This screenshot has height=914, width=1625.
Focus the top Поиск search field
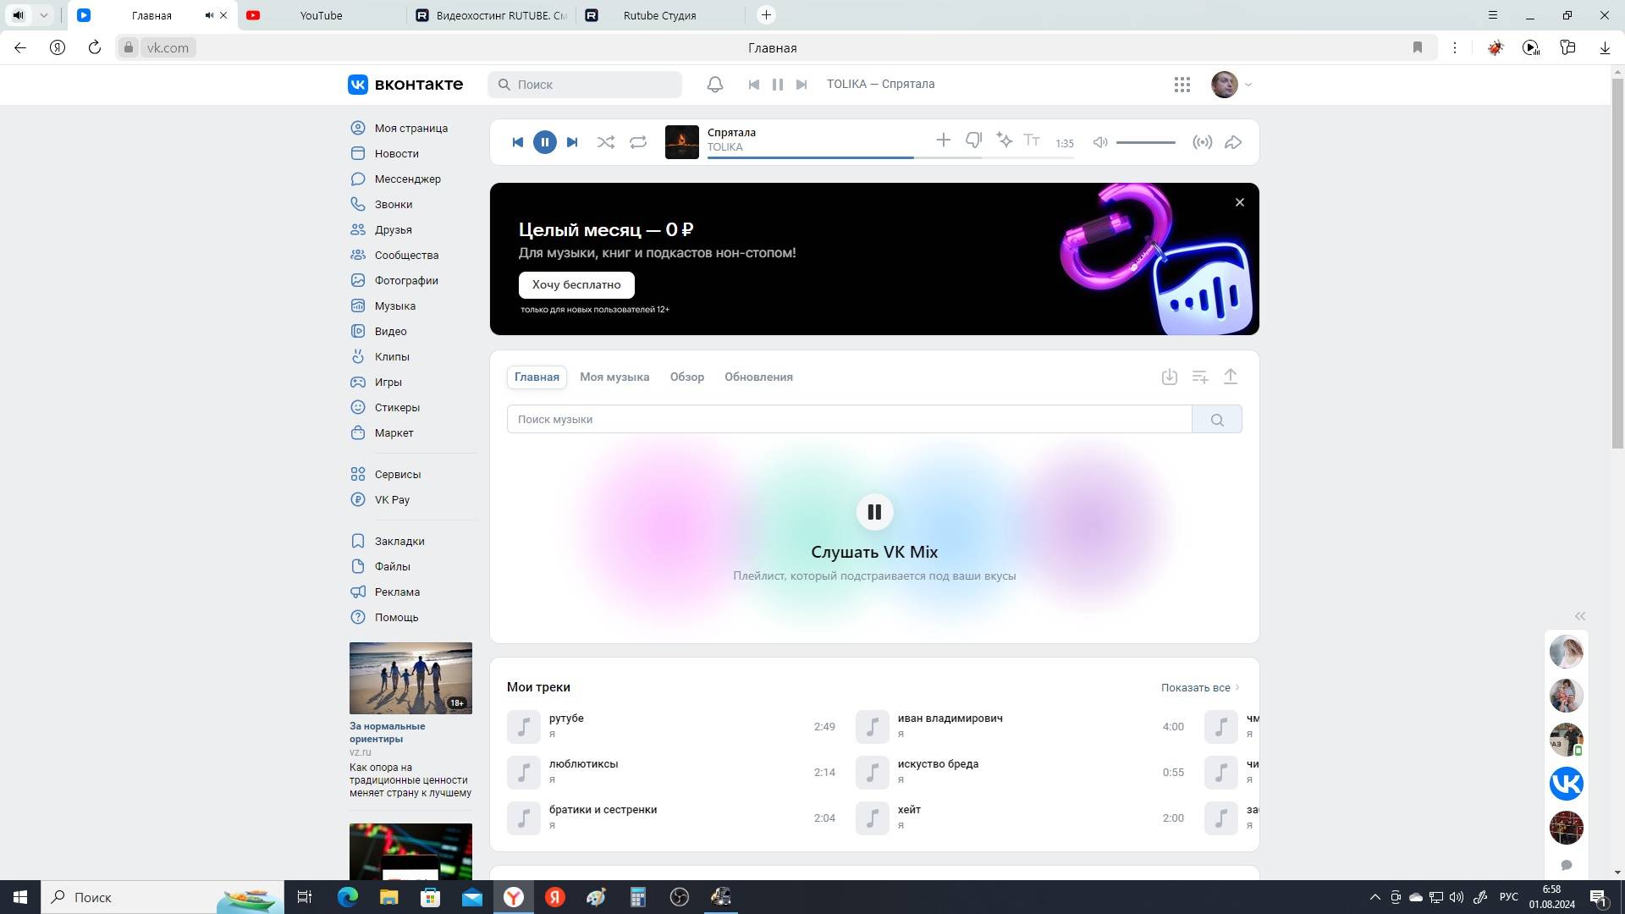585,85
